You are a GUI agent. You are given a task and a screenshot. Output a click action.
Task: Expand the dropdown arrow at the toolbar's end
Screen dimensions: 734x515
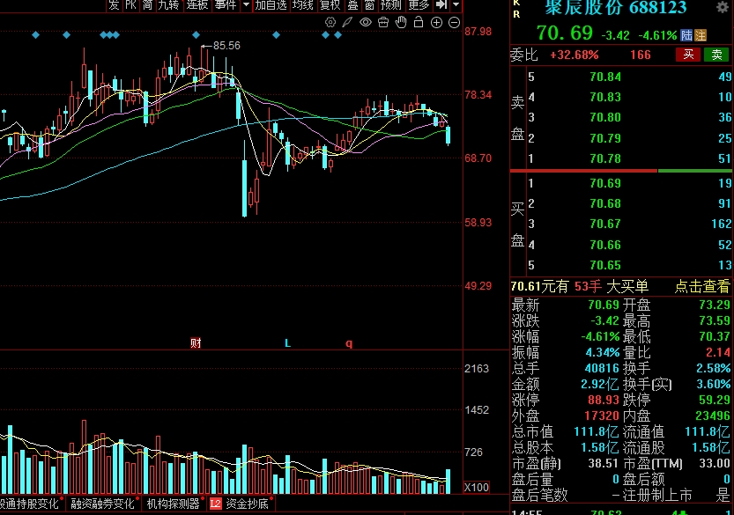click(456, 5)
